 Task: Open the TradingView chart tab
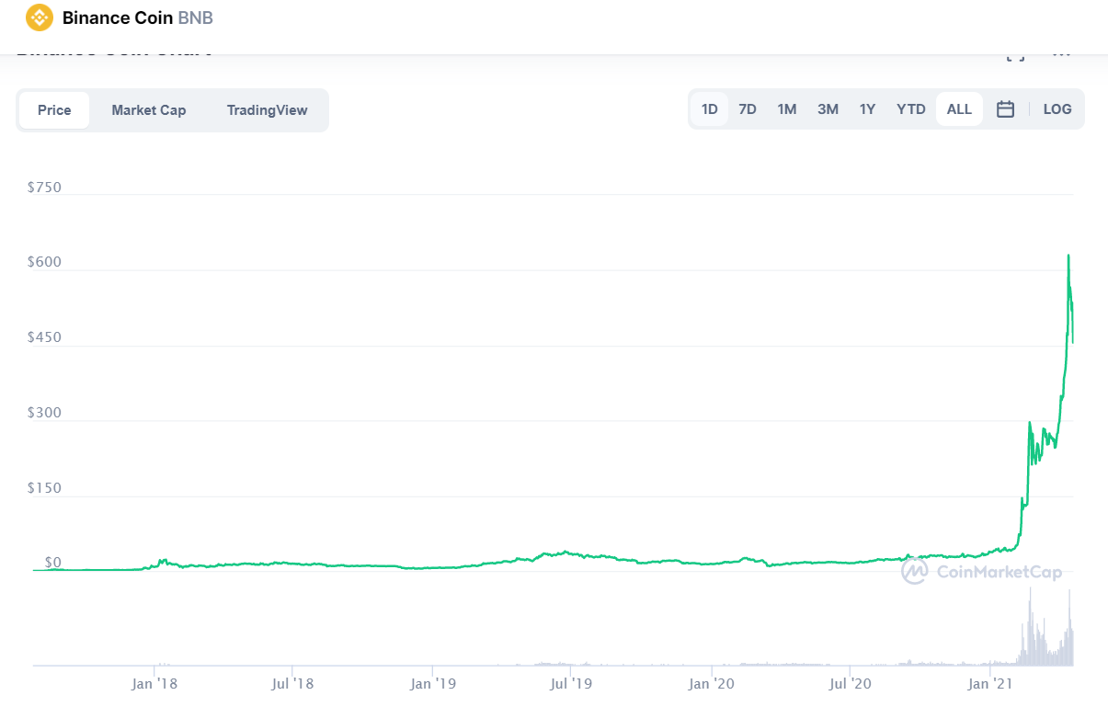[x=268, y=110]
